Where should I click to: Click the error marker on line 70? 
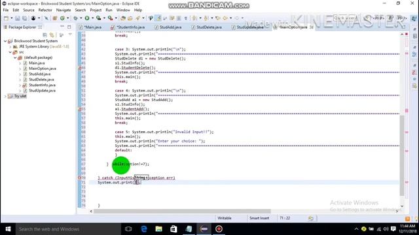tap(80, 178)
